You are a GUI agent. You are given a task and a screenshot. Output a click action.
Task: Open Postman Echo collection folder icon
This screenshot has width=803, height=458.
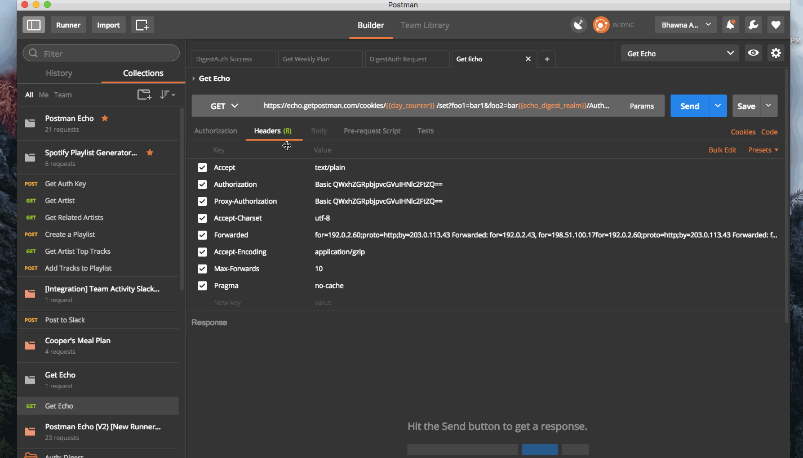[x=30, y=123]
